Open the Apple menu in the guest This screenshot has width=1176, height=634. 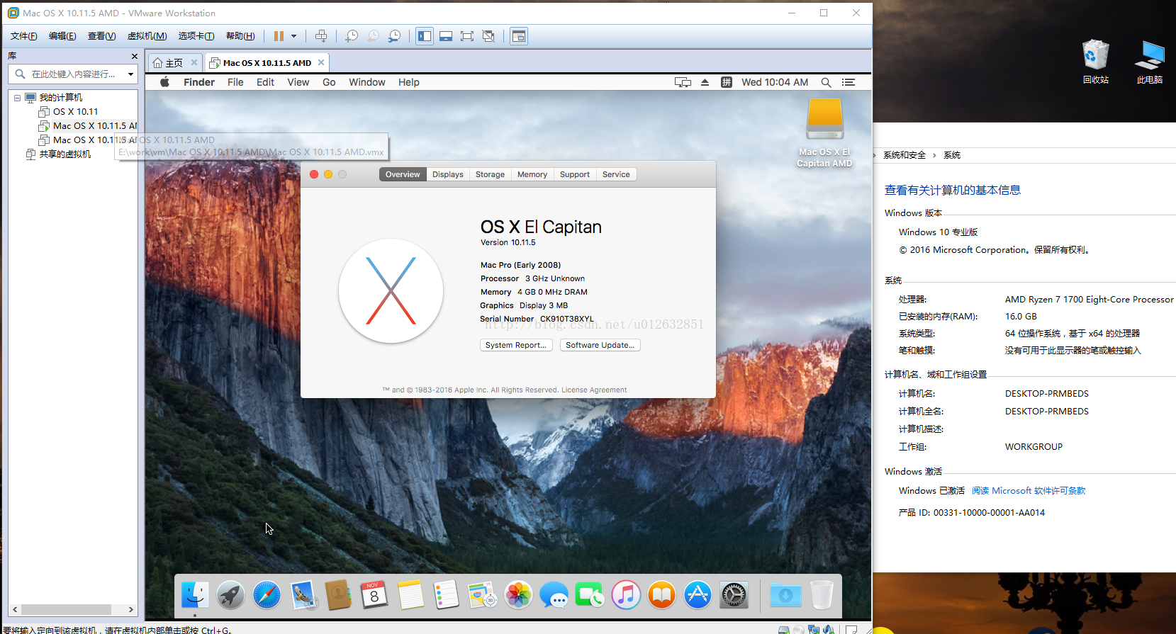click(x=164, y=82)
